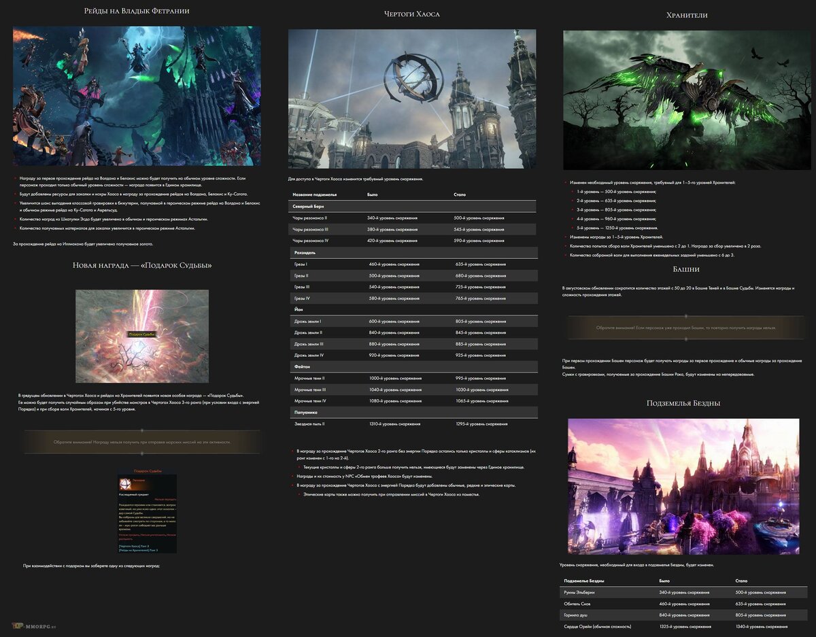Screen dimensions: 816x637
Task: Select Сердце Орейи (обычная сложность) row name
Action: point(597,626)
